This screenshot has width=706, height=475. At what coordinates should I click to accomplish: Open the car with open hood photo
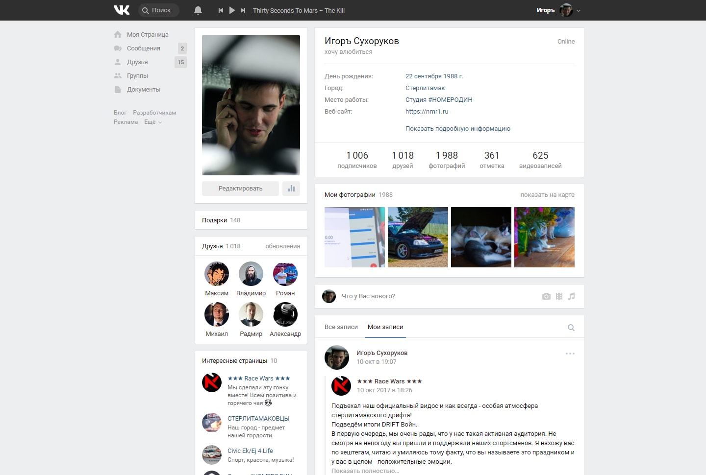[418, 237]
